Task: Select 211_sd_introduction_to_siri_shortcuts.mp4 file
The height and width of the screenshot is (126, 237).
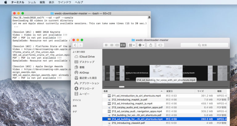Action: tap(164, 96)
